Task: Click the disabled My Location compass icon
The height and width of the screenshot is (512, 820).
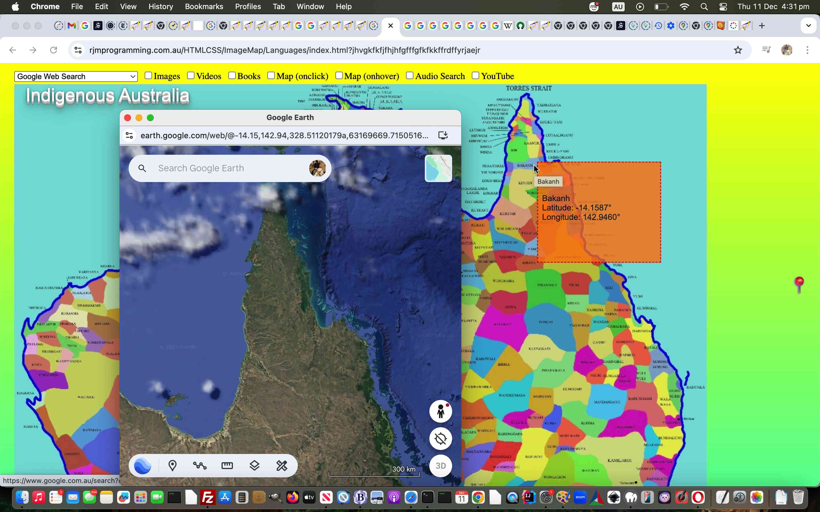Action: (440, 439)
